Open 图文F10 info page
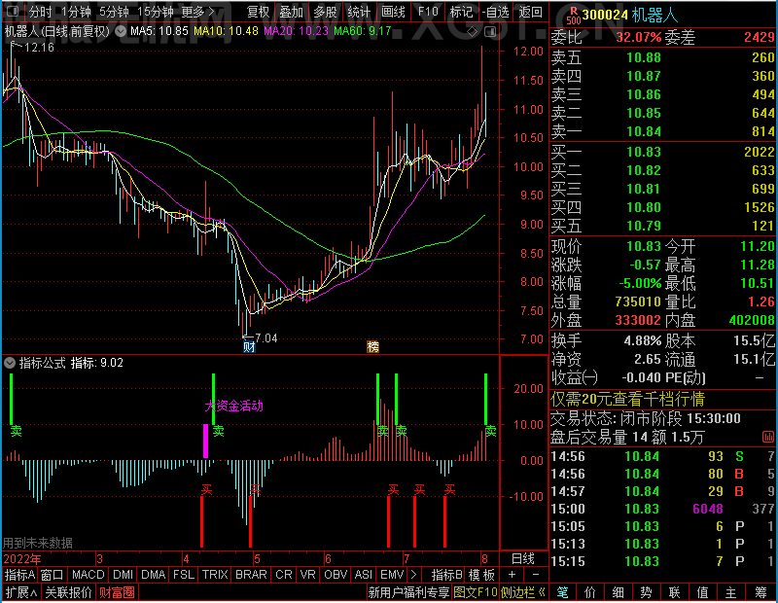 476,592
